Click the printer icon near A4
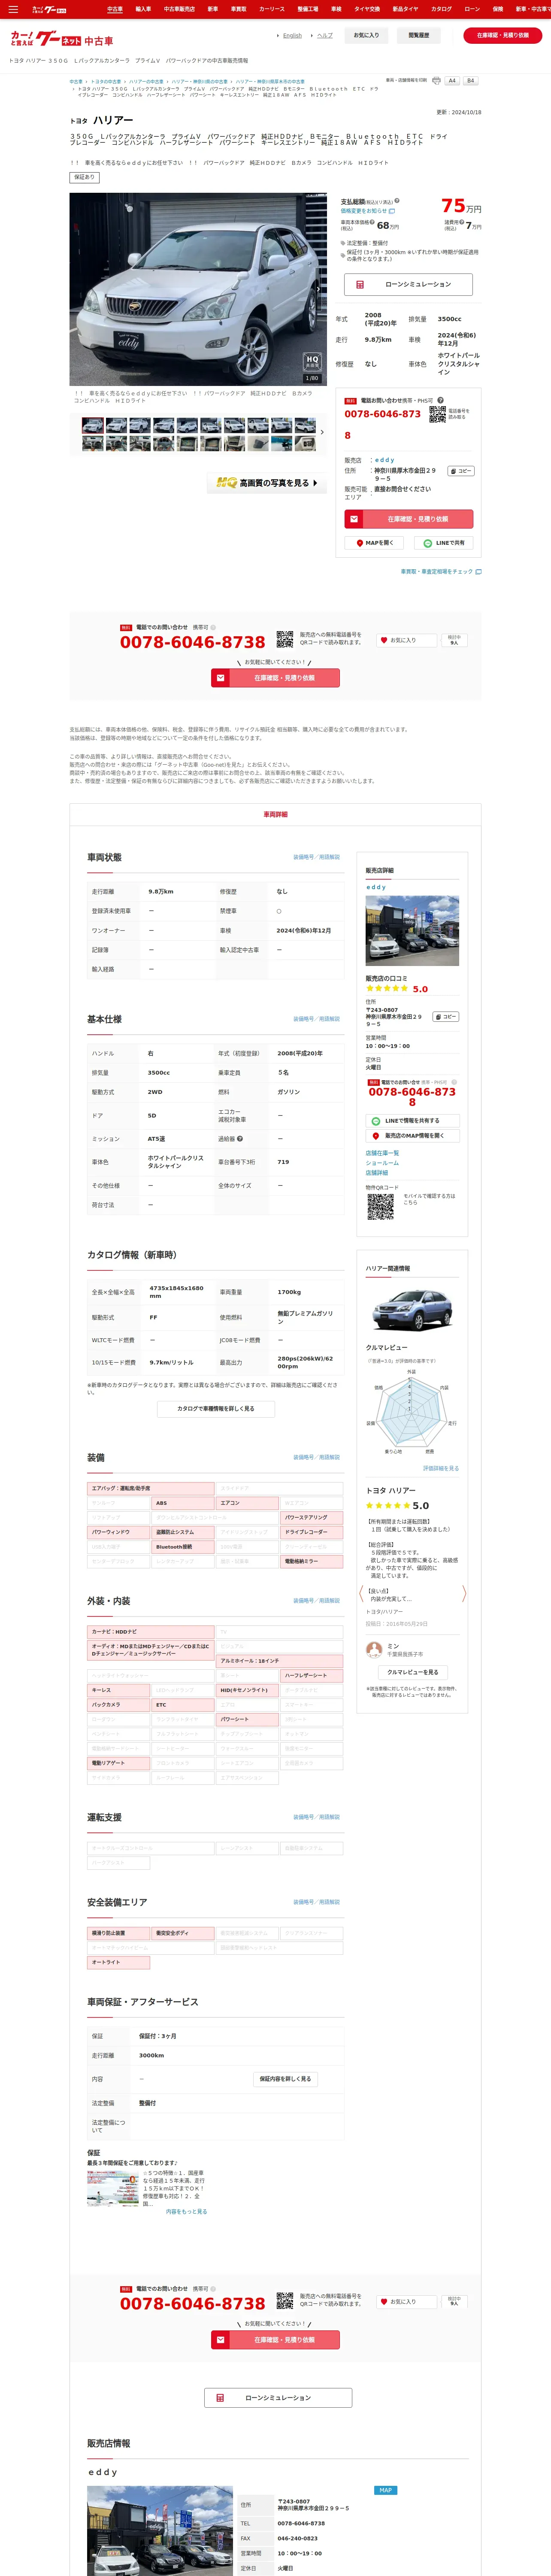The width and height of the screenshot is (551, 2576). pyautogui.click(x=436, y=81)
